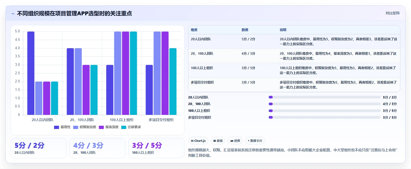
Task: Click the 权限复杂度 bar for 100人以上组织
Action: coord(118,73)
